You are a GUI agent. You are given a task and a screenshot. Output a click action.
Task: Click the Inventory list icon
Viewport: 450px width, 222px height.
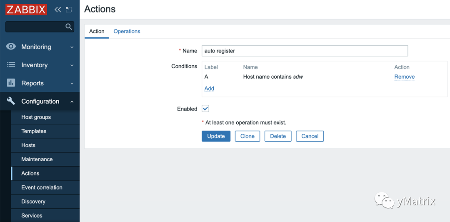pos(11,65)
